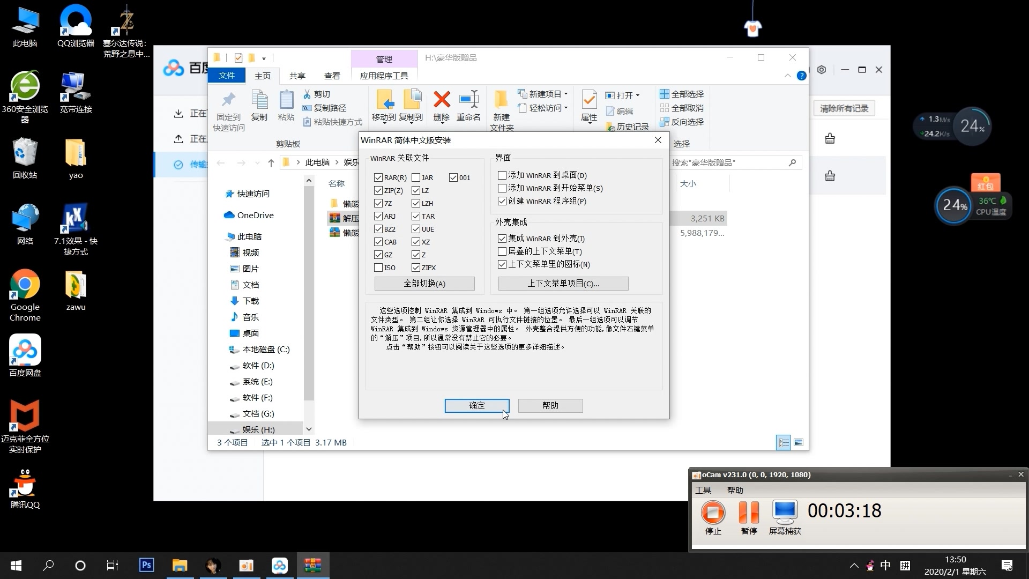Expand recent locations dropdown in navigation bar

[x=258, y=163]
